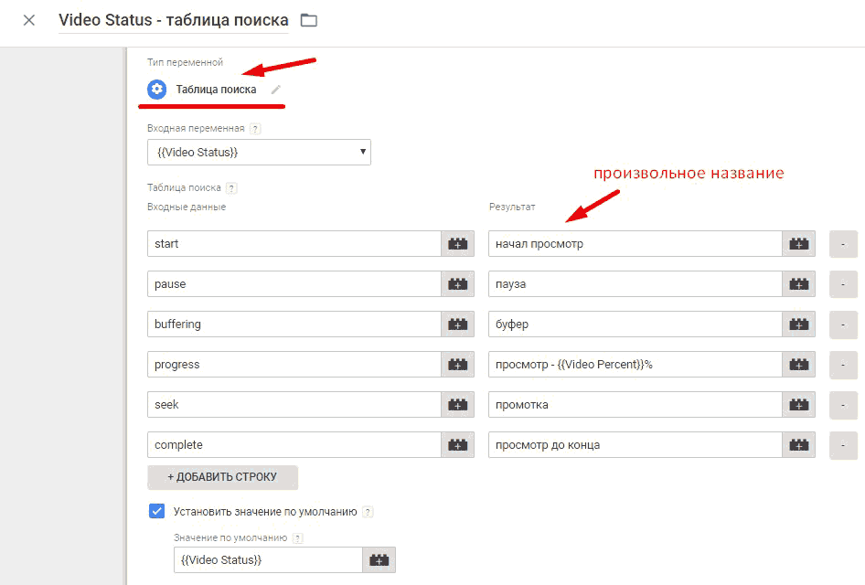Select the 'Таблица поиска' variable type gear icon

click(156, 90)
